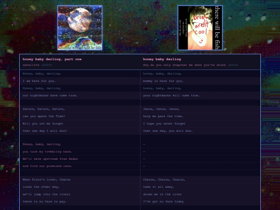Open the satellite album cover thumbnail
This screenshot has height=210, width=280.
pos(80,28)
